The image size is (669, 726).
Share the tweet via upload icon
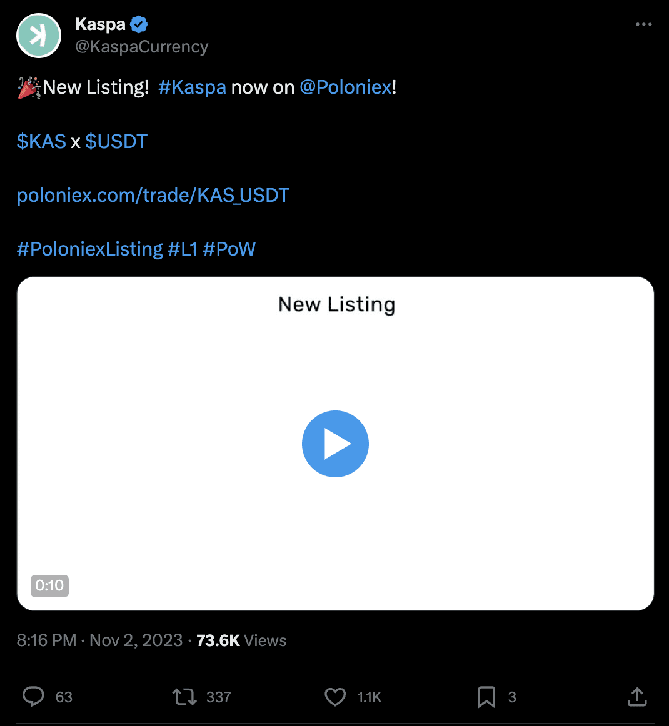point(637,697)
